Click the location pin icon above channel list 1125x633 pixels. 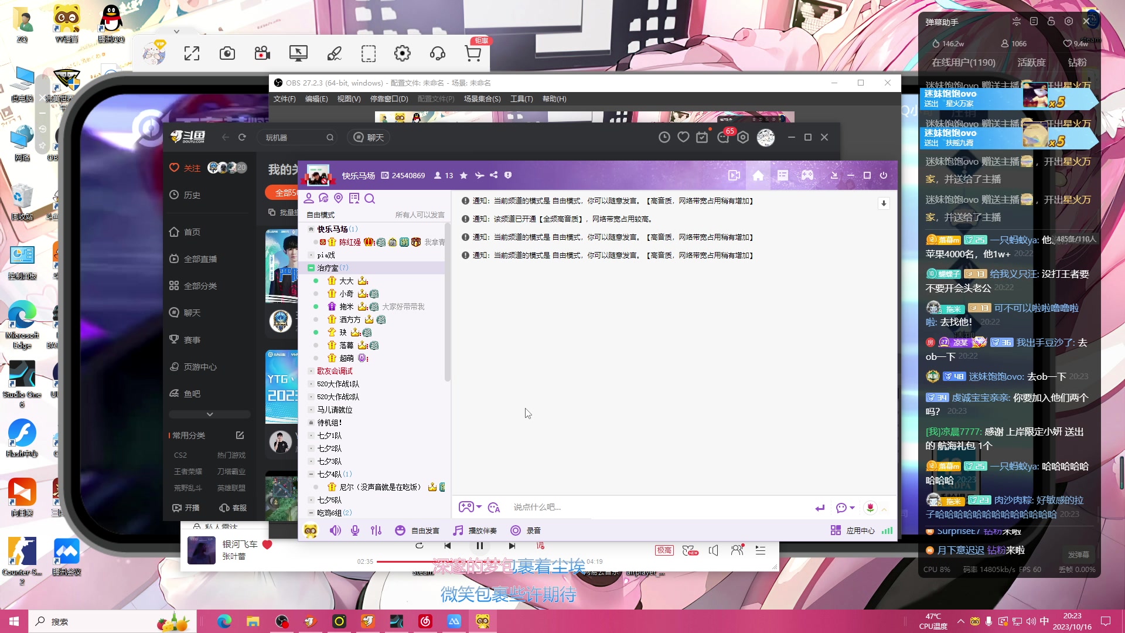(x=338, y=199)
